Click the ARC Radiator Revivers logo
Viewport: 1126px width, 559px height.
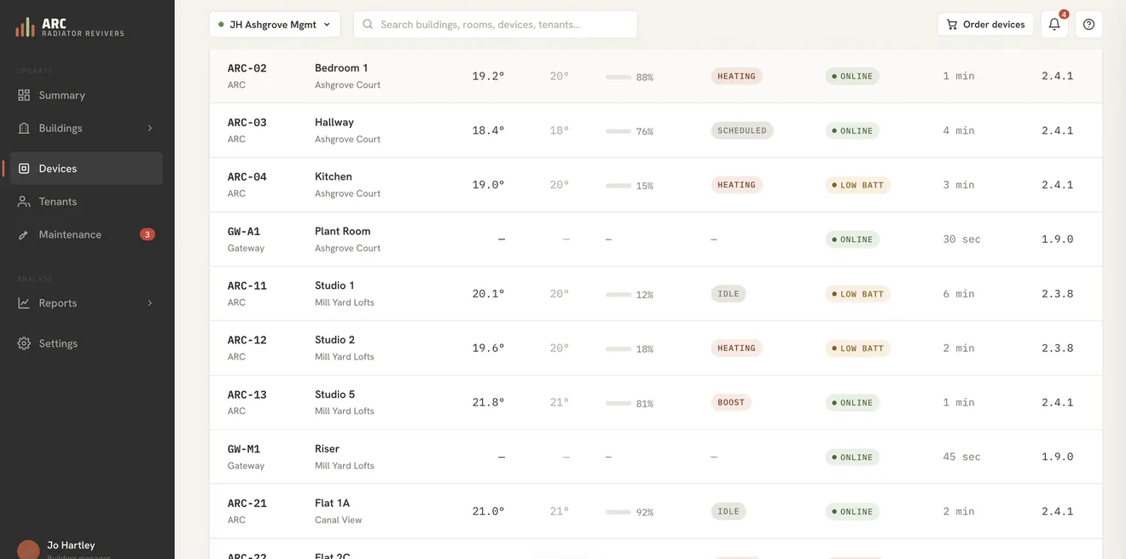(x=70, y=27)
